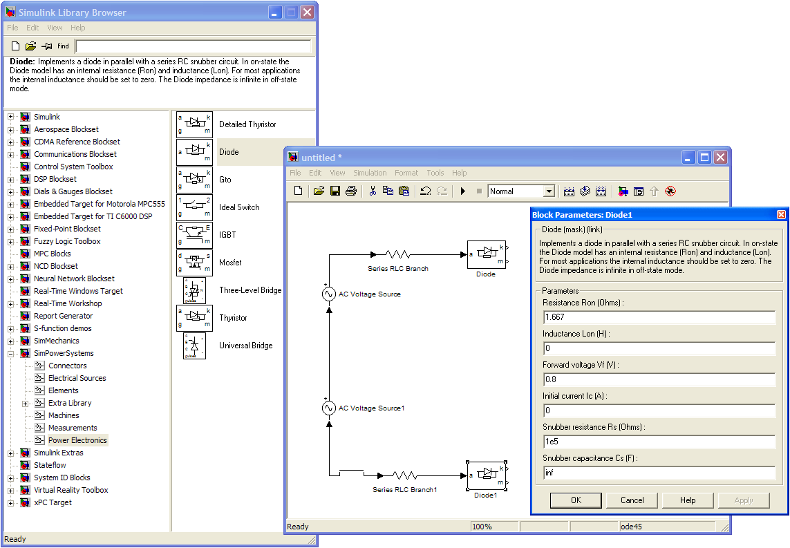Open Help menu in Library Browser
This screenshot has width=790, height=548.
[77, 28]
